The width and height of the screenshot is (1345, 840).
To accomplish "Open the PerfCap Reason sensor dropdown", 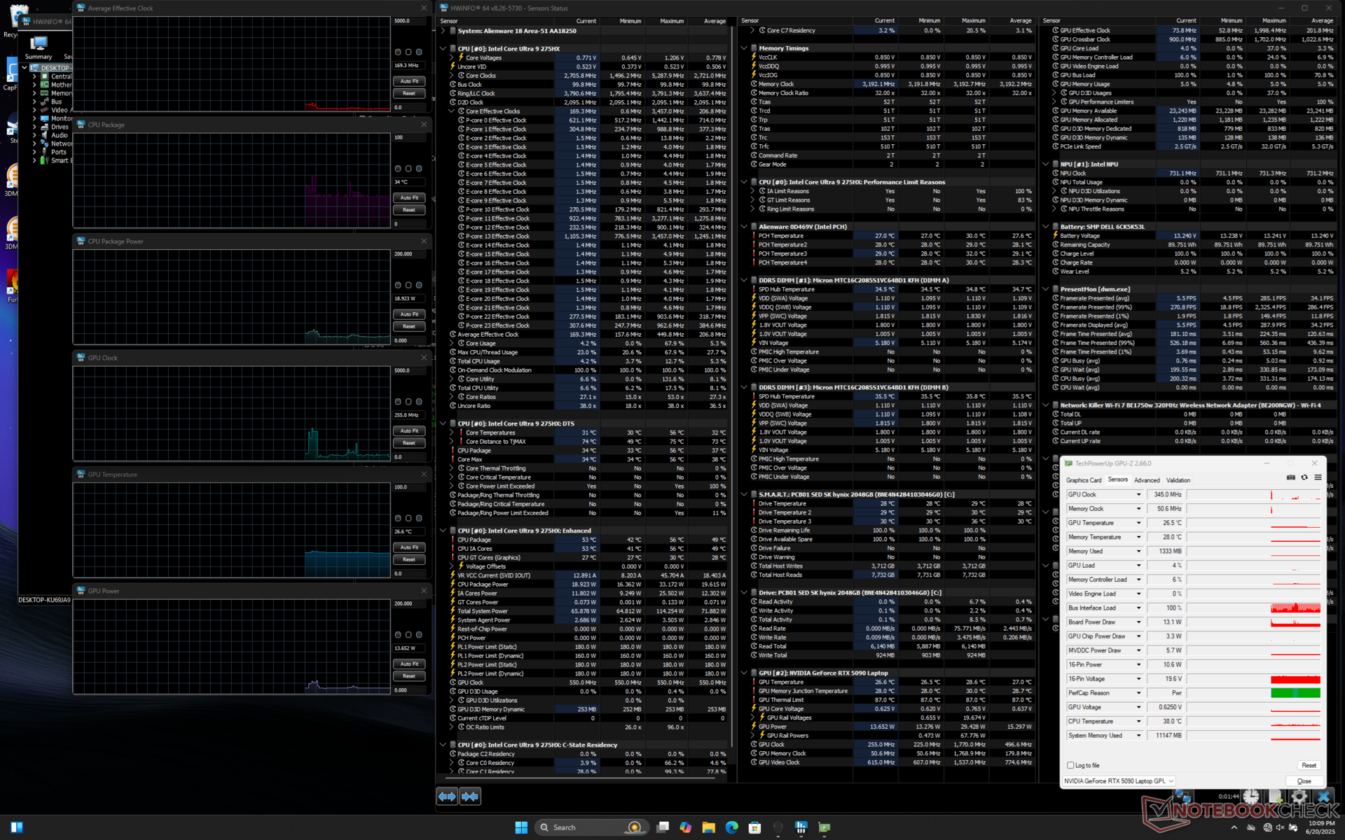I will tap(1138, 693).
